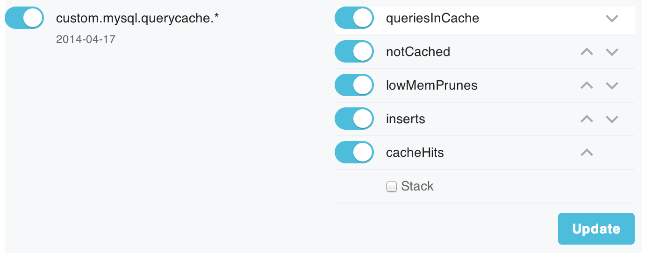Move lowMemPrunes down with its down chevron
The image size is (645, 253).
[x=612, y=85]
